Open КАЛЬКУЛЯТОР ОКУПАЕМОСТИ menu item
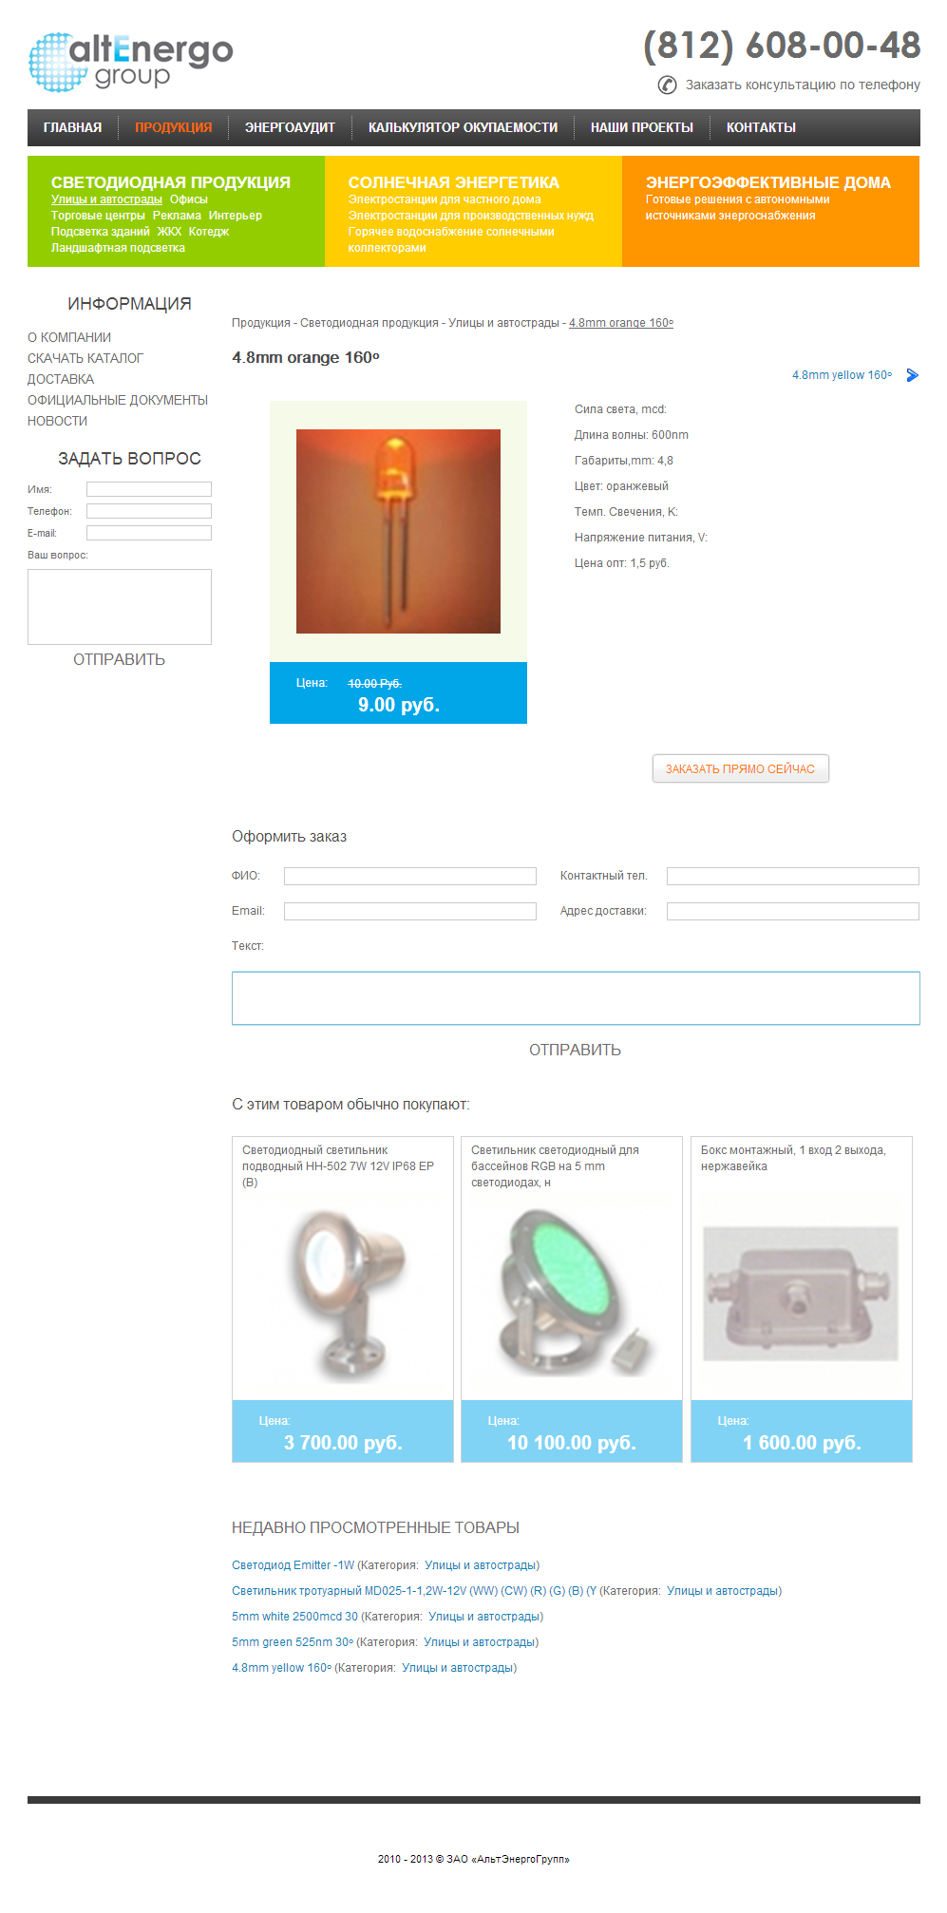Viewport: 947px width, 1913px height. click(x=463, y=127)
